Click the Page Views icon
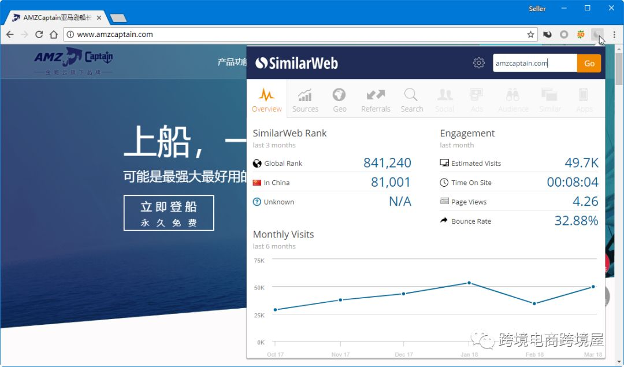Viewport: 624px width, 367px height. coord(444,201)
